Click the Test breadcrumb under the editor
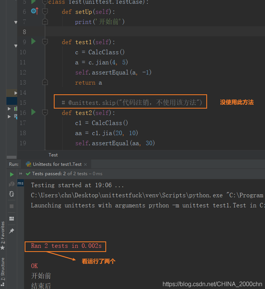 tap(53, 155)
